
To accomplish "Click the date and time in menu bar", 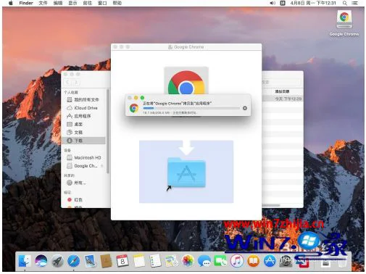I will (313, 3).
